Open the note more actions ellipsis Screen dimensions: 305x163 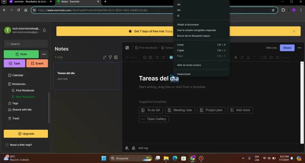[x=299, y=48]
